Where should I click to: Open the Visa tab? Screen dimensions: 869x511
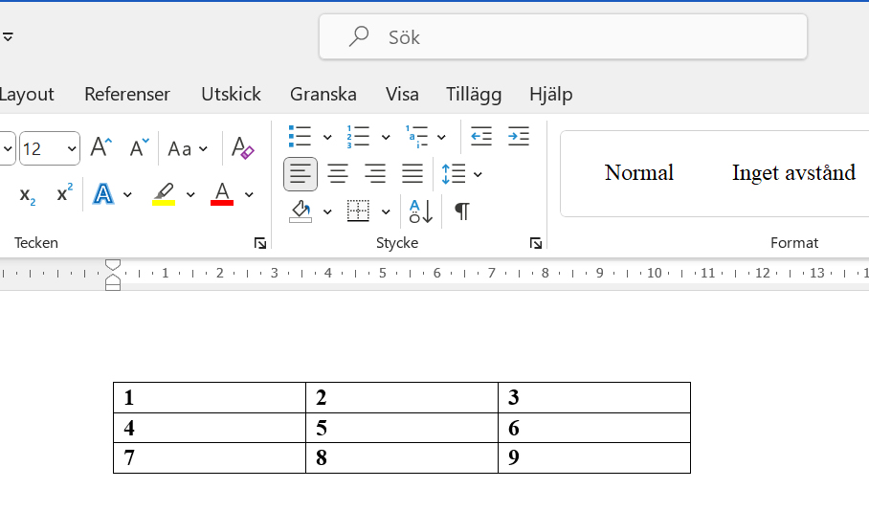pyautogui.click(x=402, y=94)
